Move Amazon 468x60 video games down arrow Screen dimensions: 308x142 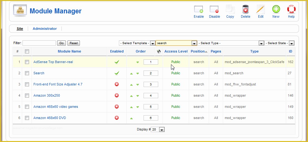pos(138,107)
